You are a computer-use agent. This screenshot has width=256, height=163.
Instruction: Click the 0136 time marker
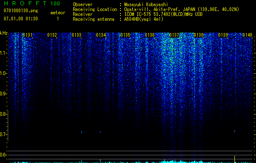150,35
